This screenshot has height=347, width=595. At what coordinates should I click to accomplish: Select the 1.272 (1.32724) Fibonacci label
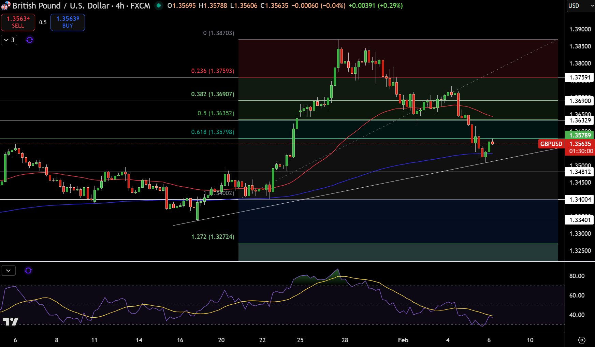click(x=213, y=237)
